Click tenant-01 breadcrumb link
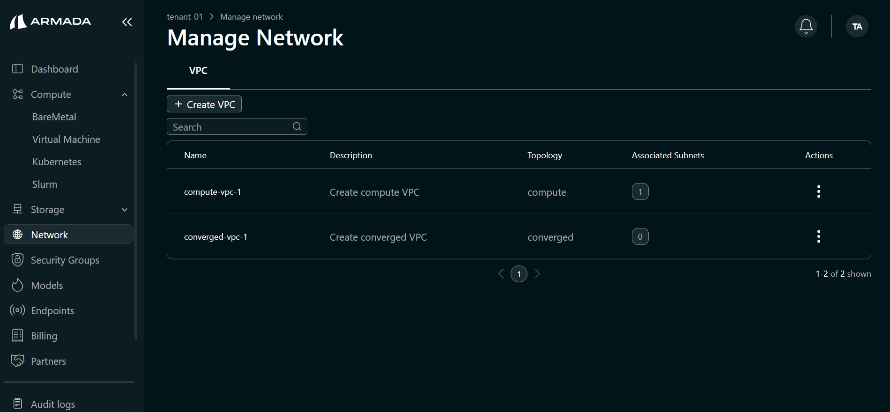The height and width of the screenshot is (412, 890). click(185, 17)
